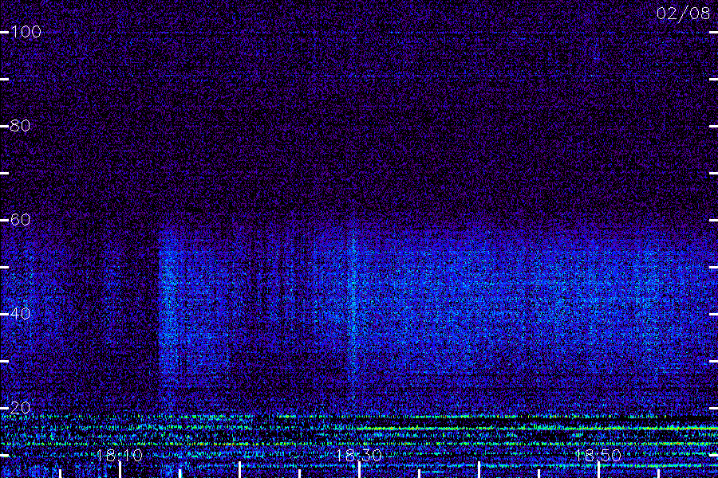Click the 80 frequency axis label

coord(20,126)
